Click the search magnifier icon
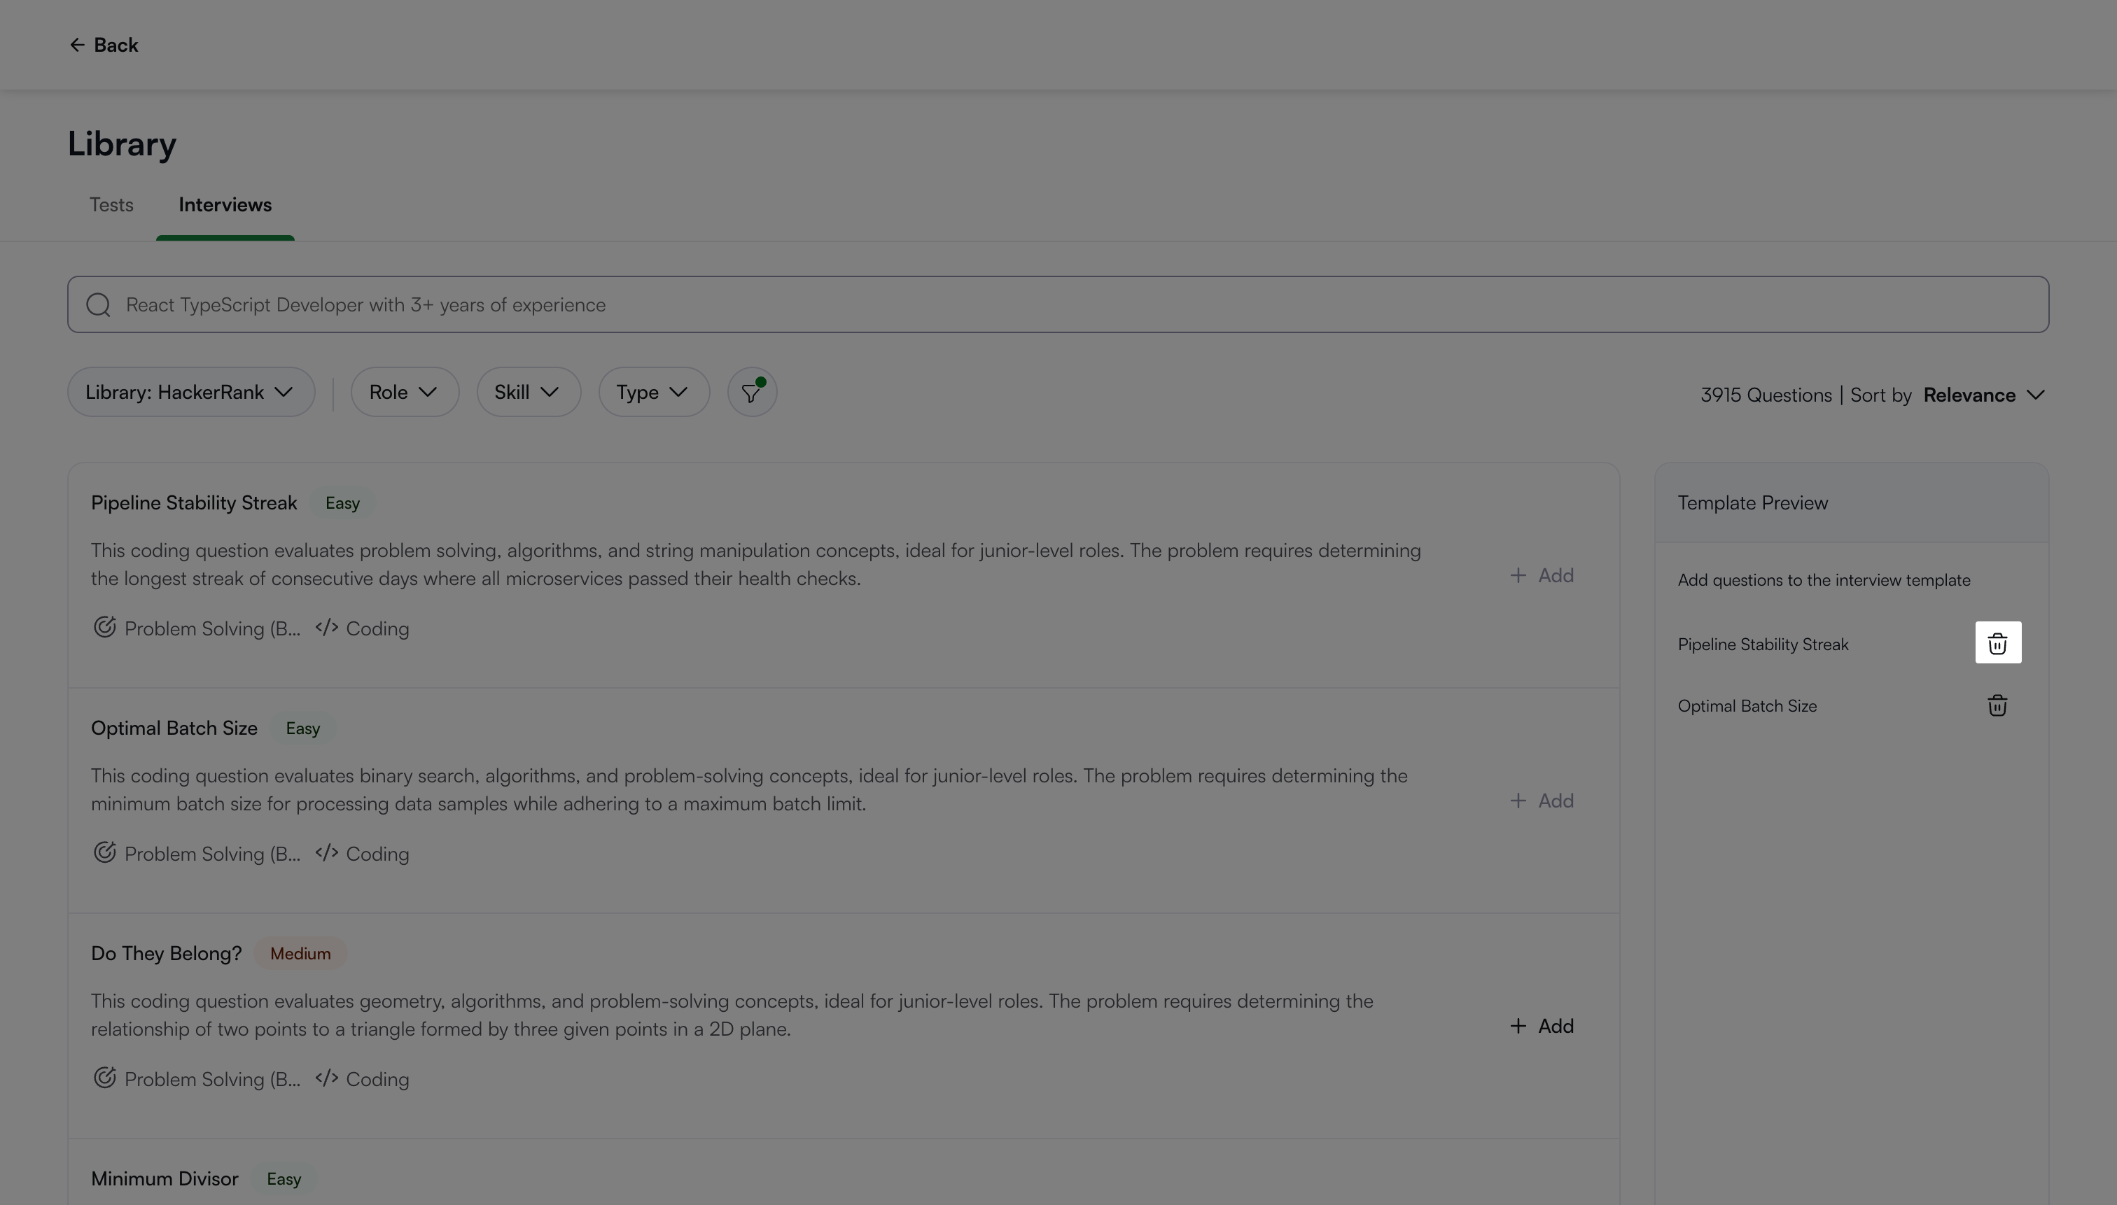Screen dimensions: 2117x1205 (x=99, y=304)
